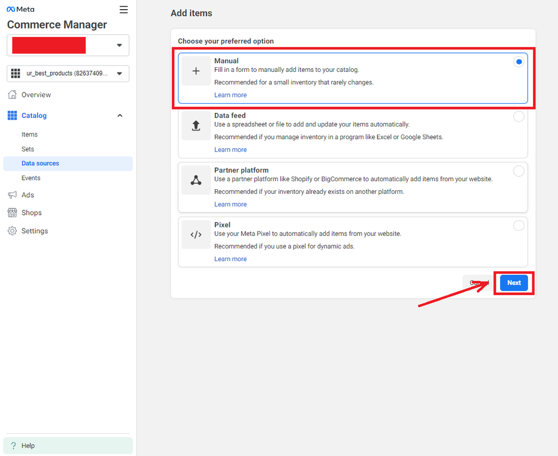Select the Manual radio button

point(519,62)
